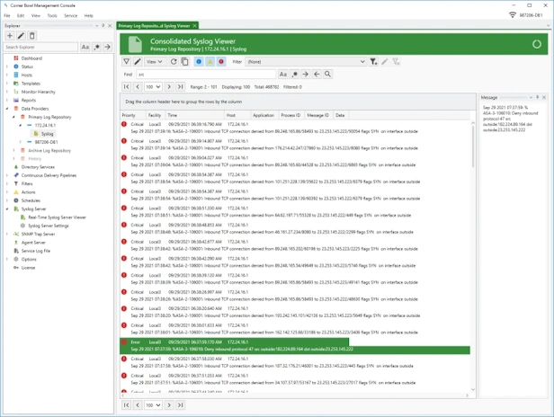Toggle regex option in Explorer search
Viewport: 554px width, 417px height.
coord(96,47)
